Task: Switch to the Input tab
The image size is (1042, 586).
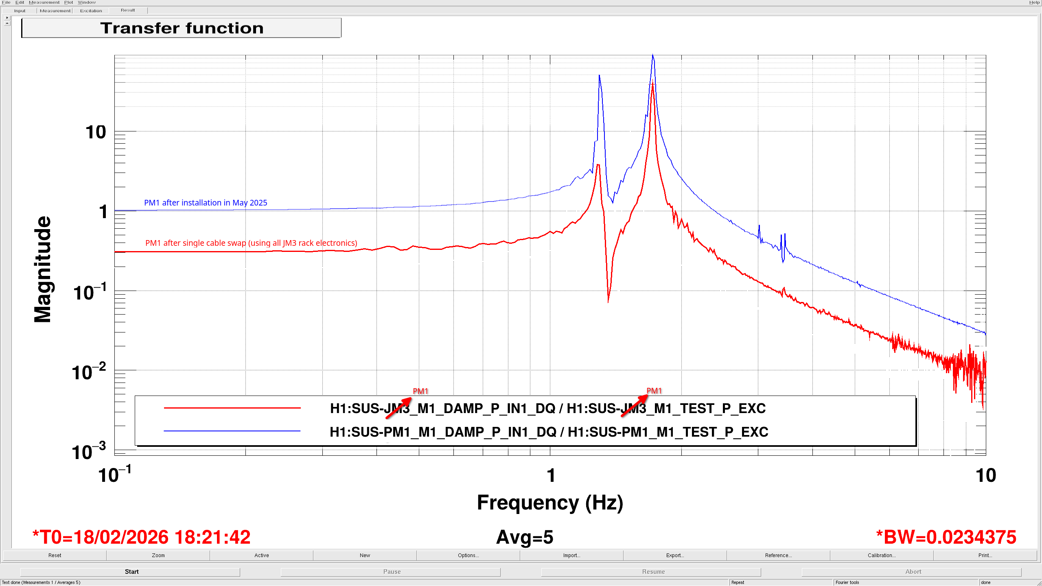Action: [x=20, y=11]
